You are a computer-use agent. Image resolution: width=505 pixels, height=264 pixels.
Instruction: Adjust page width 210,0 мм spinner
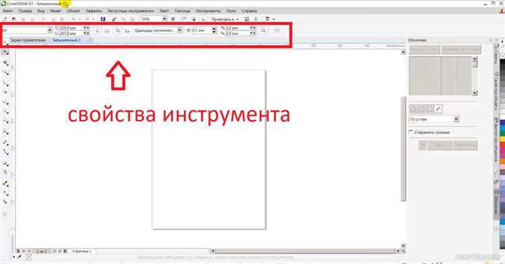coord(86,28)
